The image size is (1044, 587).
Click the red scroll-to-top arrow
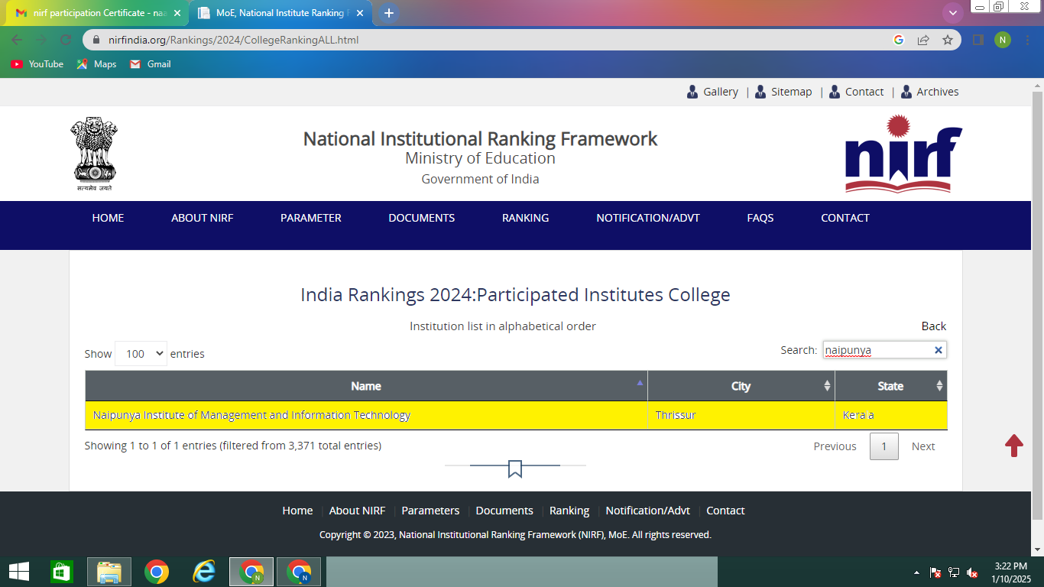pos(1014,446)
